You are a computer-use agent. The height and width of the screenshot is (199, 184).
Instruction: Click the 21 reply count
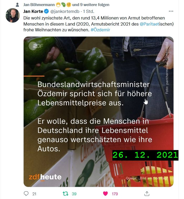34,194
